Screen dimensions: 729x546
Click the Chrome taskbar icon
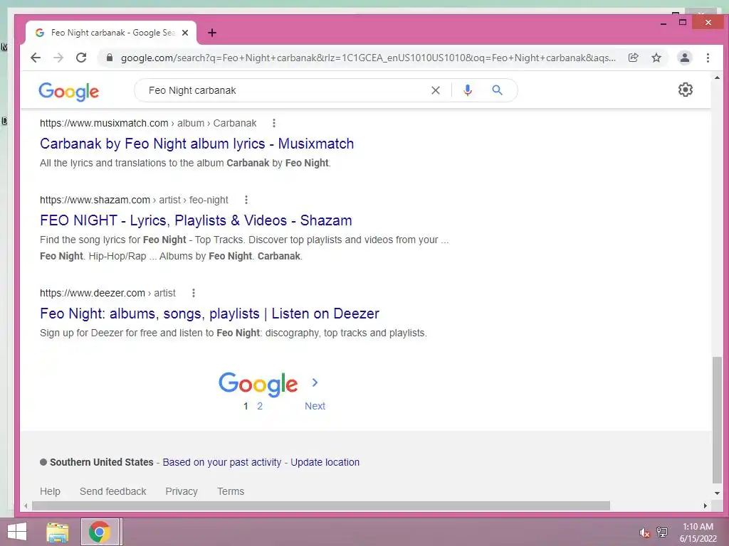tap(100, 532)
